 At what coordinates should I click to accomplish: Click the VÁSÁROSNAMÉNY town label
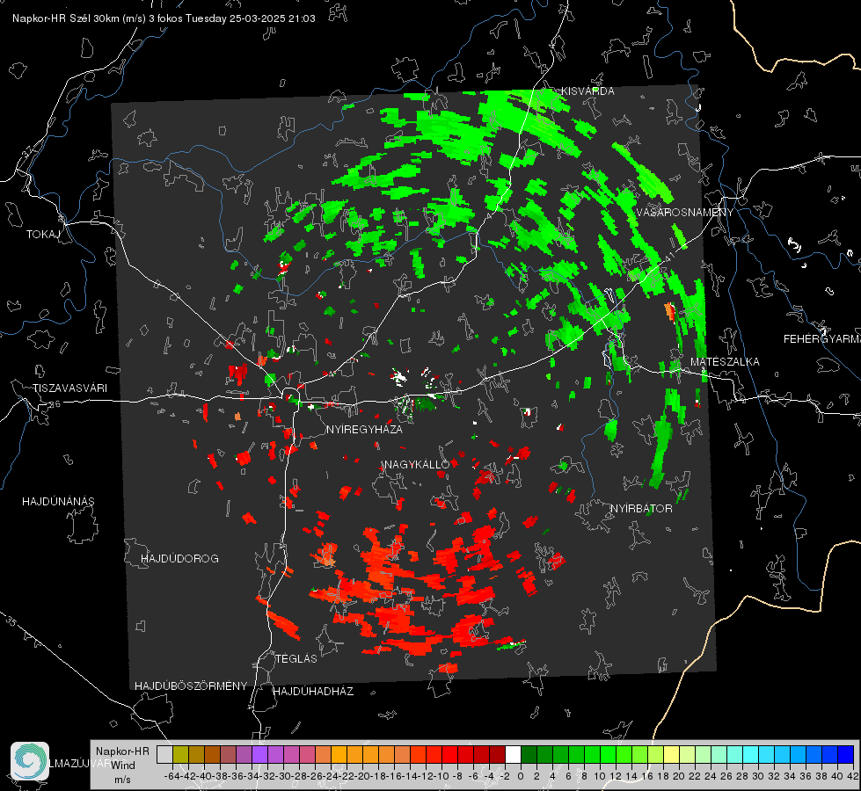point(685,213)
